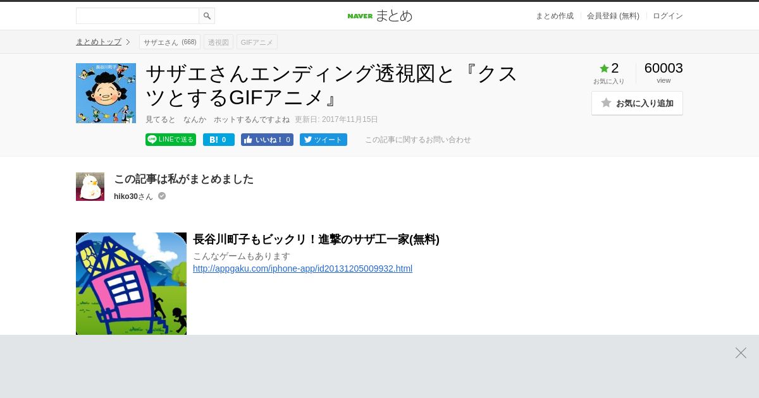Screen dimensions: 759x398
Task: Open the NAVER まとめ logo
Action: [x=379, y=16]
